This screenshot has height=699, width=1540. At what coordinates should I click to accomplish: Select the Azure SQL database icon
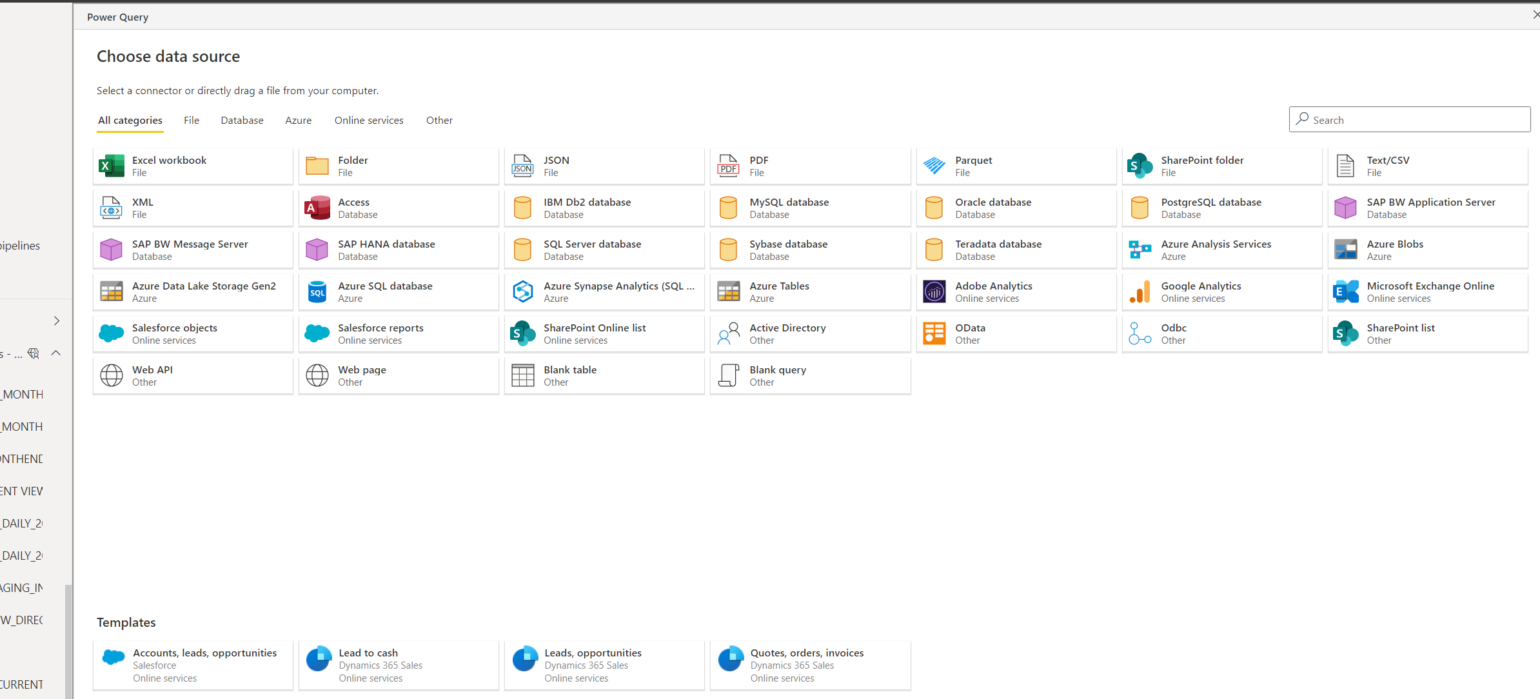[317, 292]
